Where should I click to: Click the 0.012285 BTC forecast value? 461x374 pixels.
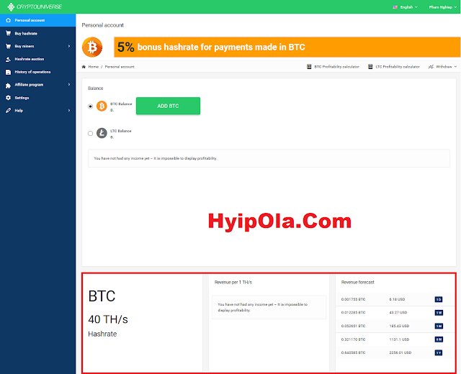click(x=354, y=313)
